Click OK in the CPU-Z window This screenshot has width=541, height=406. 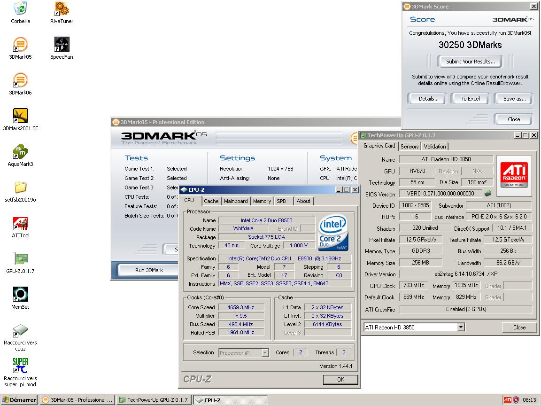coord(340,379)
